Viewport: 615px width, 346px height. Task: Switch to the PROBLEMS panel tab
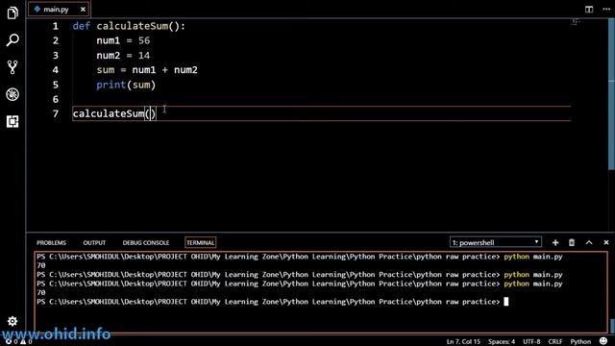[x=51, y=243]
